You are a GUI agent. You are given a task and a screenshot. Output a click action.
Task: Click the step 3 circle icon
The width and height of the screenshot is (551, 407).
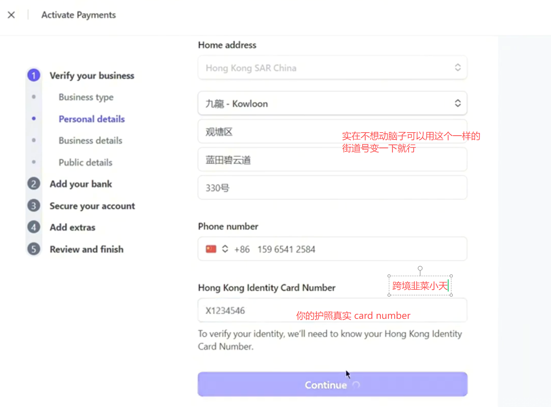tap(34, 206)
